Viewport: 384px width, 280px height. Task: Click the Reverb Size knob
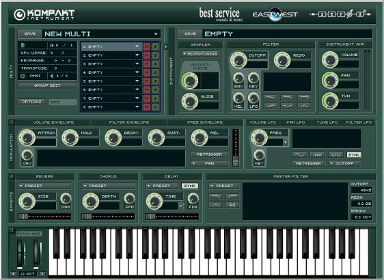point(27,201)
